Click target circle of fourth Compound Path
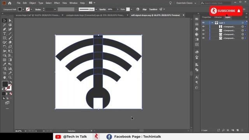 pyautogui.click(x=242, y=38)
